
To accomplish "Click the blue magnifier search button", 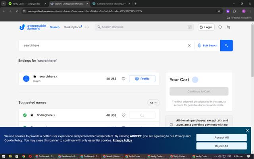I will 226,45.
